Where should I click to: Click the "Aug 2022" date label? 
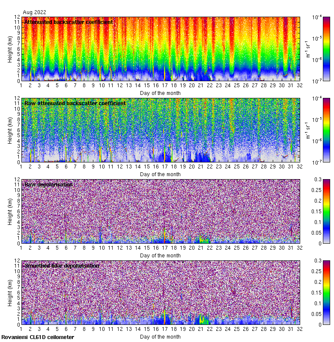(34, 12)
